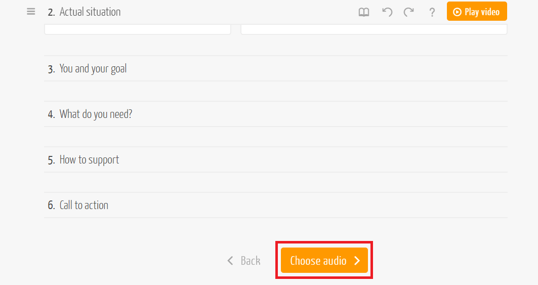Click the right text box under Actual situation
The height and width of the screenshot is (285, 538).
tap(374, 29)
